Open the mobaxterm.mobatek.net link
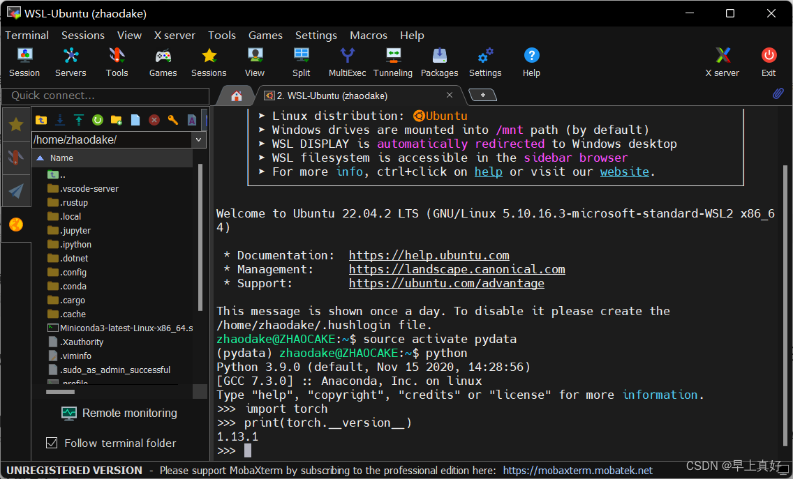793x479 pixels. click(x=578, y=471)
